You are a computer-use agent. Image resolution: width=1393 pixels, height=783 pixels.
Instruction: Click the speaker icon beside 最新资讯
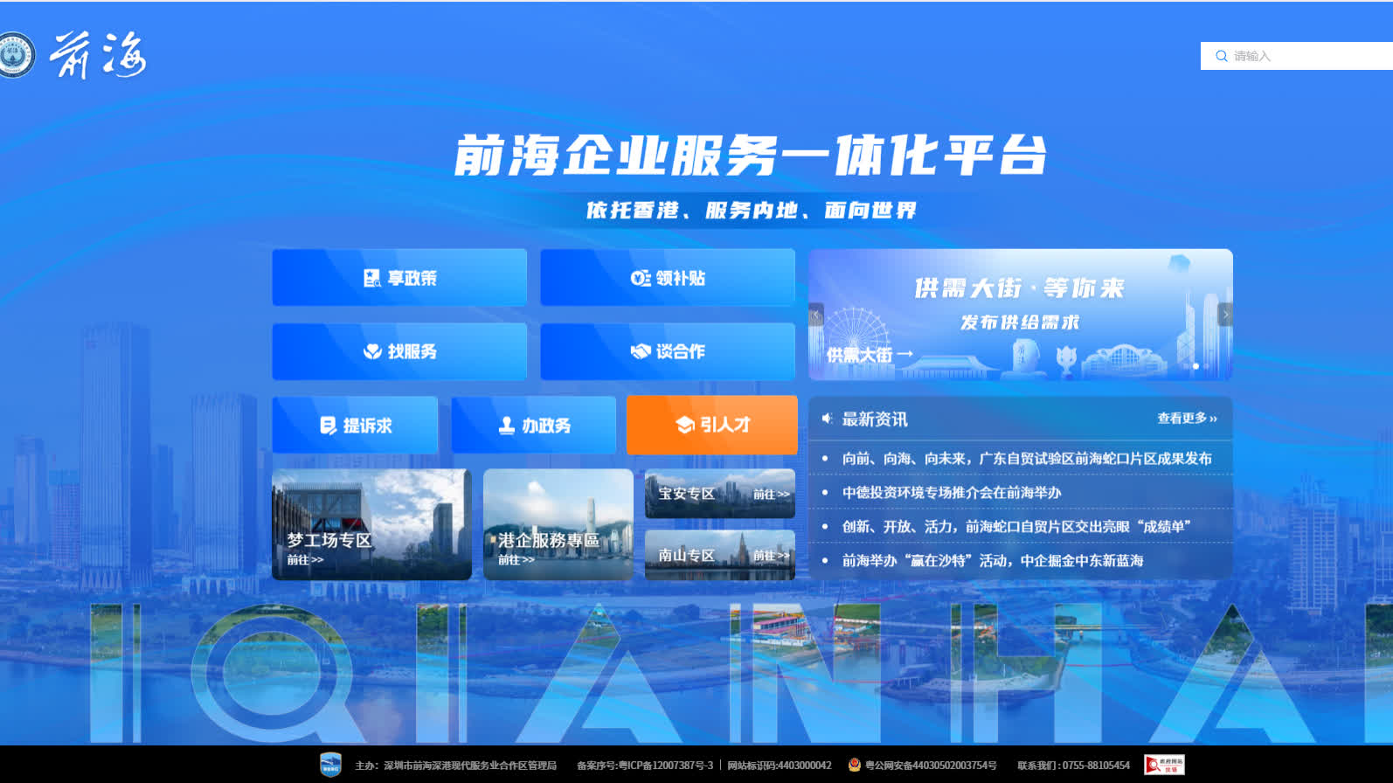[x=827, y=419]
